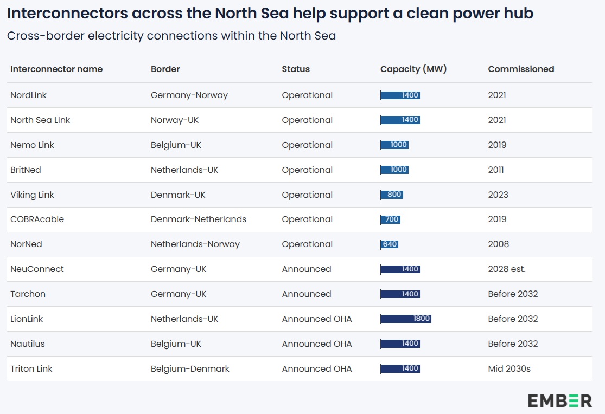
Task: Select the COBRAcable name cell
Action: click(x=37, y=219)
